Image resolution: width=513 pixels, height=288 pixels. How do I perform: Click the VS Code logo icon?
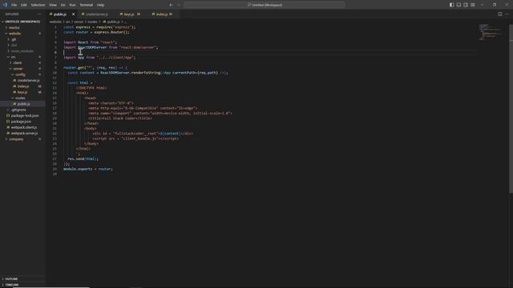coord(5,5)
